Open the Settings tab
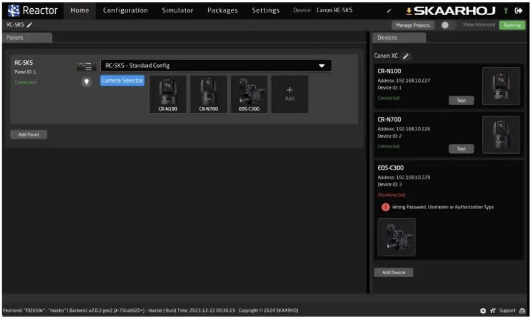Screen dimensions: 530x317 (266, 10)
